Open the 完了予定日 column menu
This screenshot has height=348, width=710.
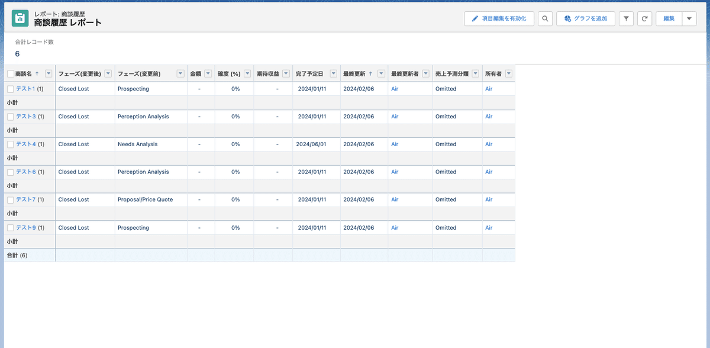click(x=334, y=74)
